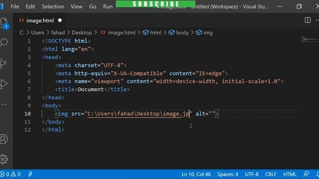The width and height of the screenshot is (319, 179).
Task: Open the Edit menu
Action: (x=30, y=6)
